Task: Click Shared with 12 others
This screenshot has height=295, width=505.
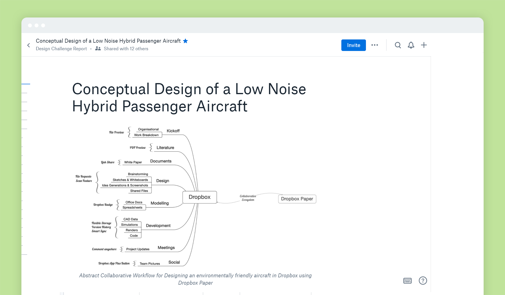Action: pyautogui.click(x=126, y=49)
